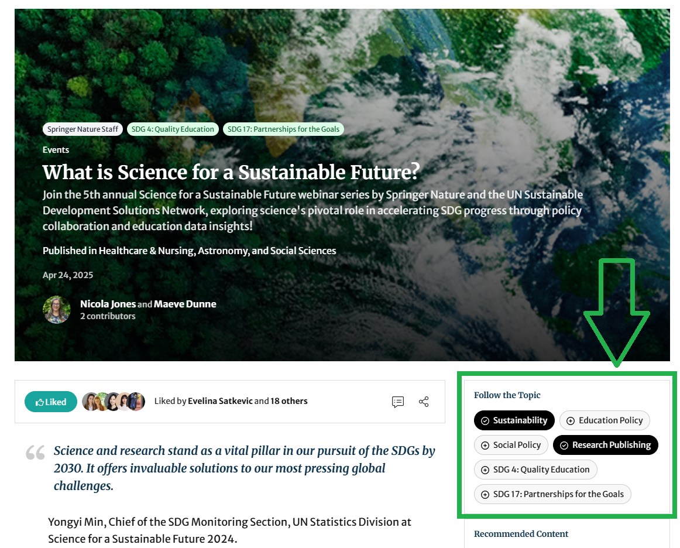Image resolution: width=680 pixels, height=548 pixels.
Task: Follow the Education Policy topic
Action: click(x=605, y=420)
